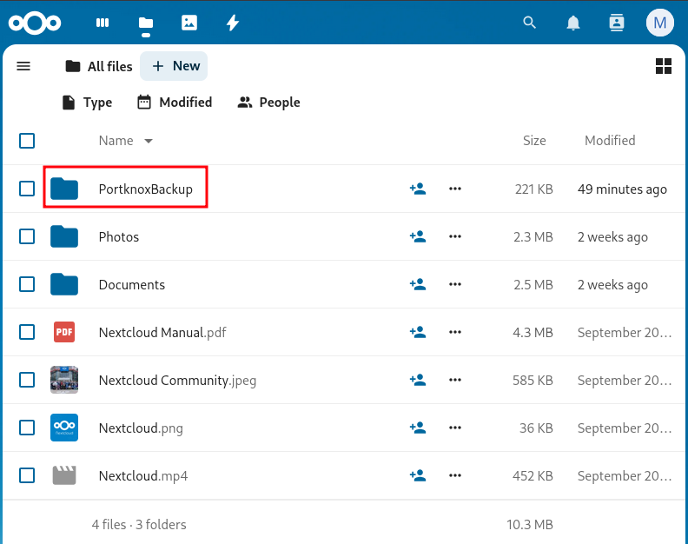Screen dimensions: 688x544
Task: Open the user avatar menu
Action: pos(660,23)
